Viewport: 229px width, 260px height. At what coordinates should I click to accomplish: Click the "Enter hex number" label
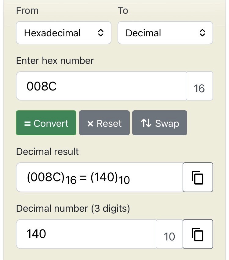55,60
